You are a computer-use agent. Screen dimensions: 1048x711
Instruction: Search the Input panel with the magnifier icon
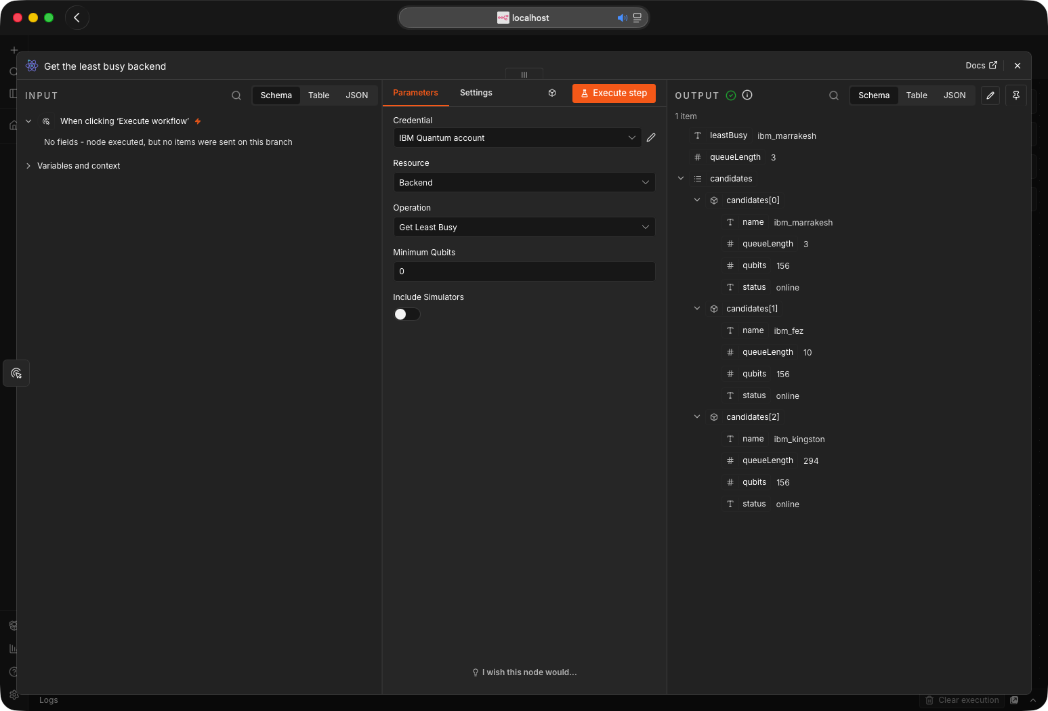coord(236,95)
